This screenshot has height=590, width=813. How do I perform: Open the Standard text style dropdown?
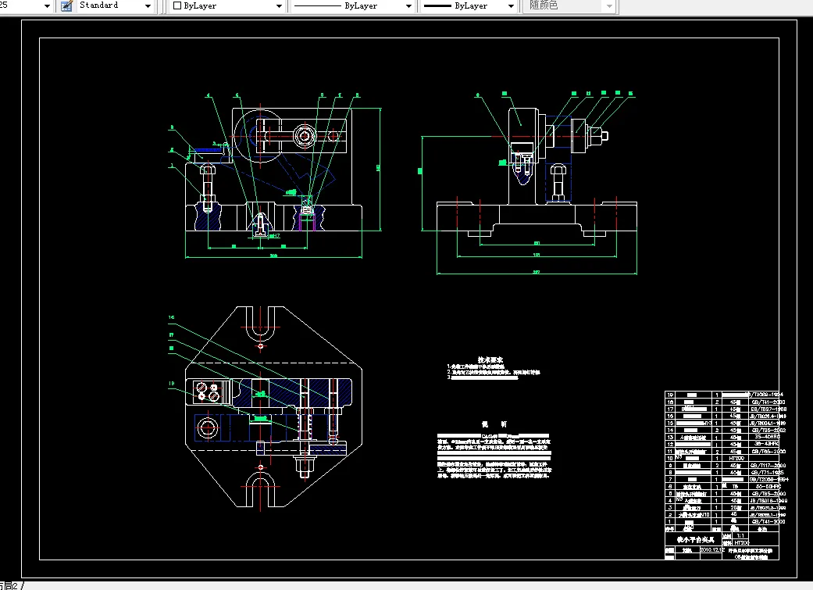pyautogui.click(x=115, y=5)
